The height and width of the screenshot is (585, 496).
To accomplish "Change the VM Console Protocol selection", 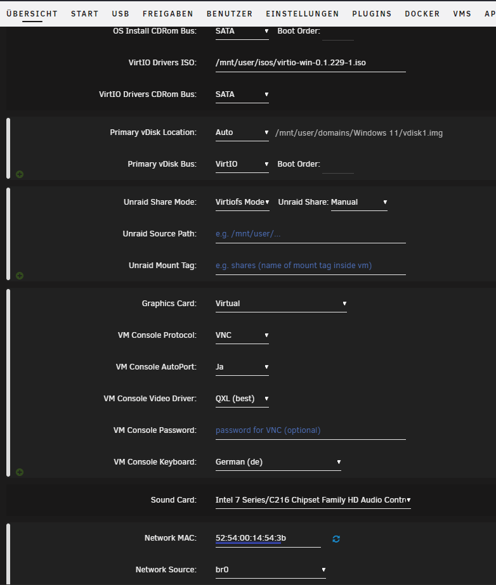I will tap(242, 335).
